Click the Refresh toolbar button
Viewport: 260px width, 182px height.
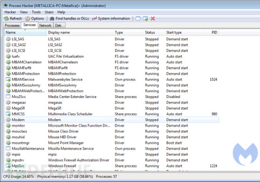13,18
